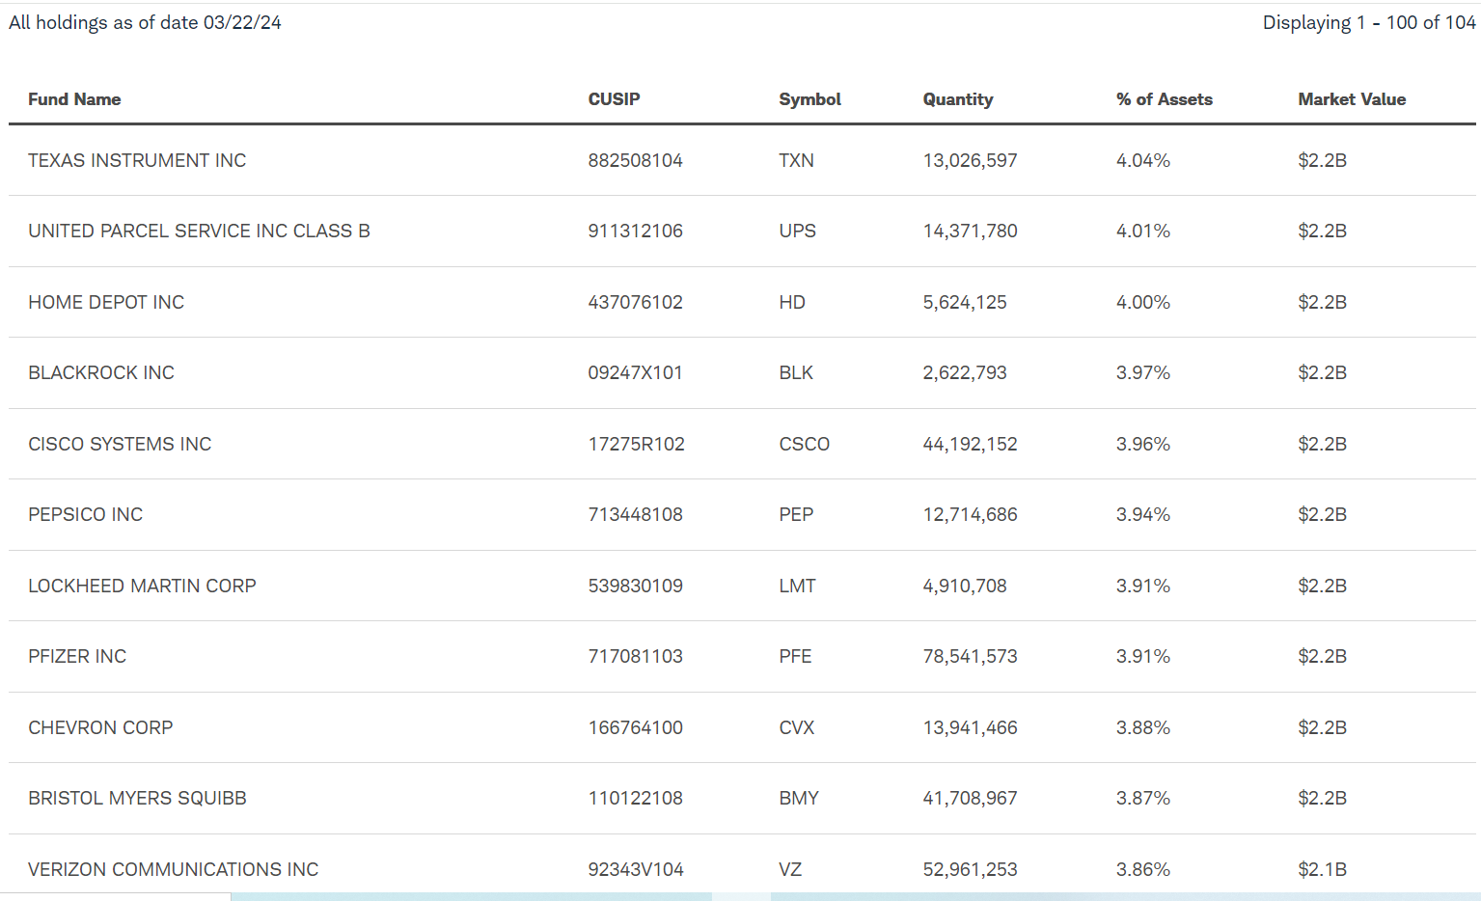Click the 3.94% assets value
The height and width of the screenshot is (901, 1481).
[1143, 514]
